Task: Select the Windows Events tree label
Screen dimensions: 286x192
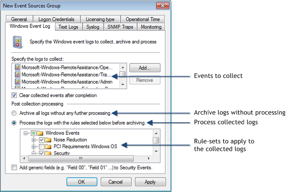Action: pos(63,133)
